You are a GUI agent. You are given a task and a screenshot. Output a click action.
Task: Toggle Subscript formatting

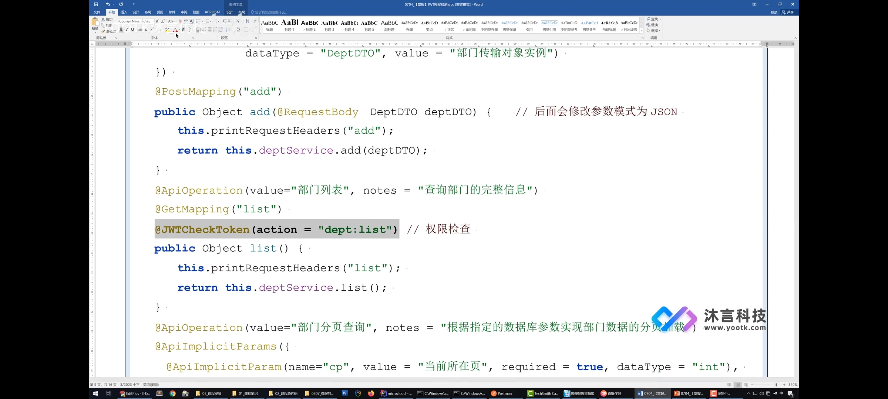coord(146,30)
